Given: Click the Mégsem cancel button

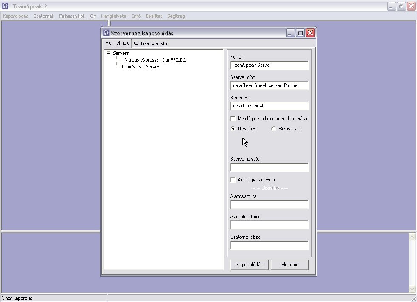Looking at the screenshot, I should click(x=290, y=265).
